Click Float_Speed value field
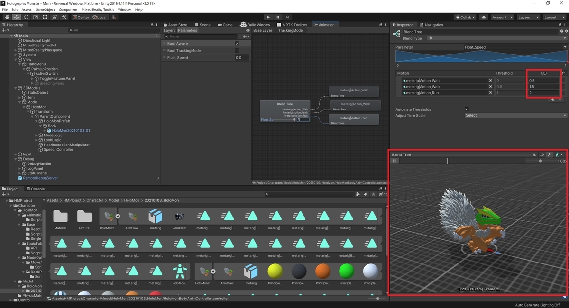The height and width of the screenshot is (308, 569). click(242, 58)
